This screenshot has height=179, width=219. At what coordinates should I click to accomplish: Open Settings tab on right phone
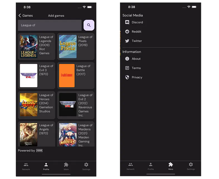coord(191,166)
